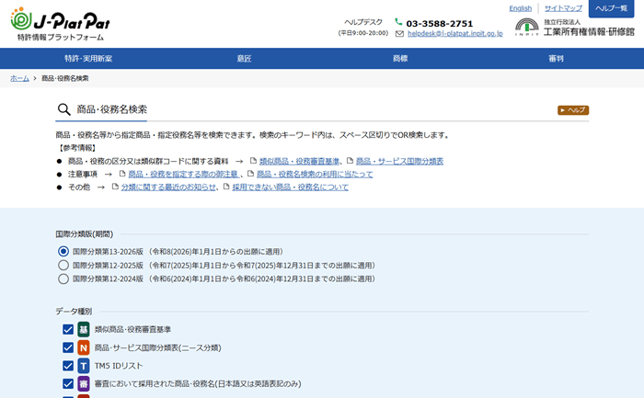Screen dimensions: 644x398
Task: Click the magnifier icon beside 商品・役務名検索
Action: [63, 109]
